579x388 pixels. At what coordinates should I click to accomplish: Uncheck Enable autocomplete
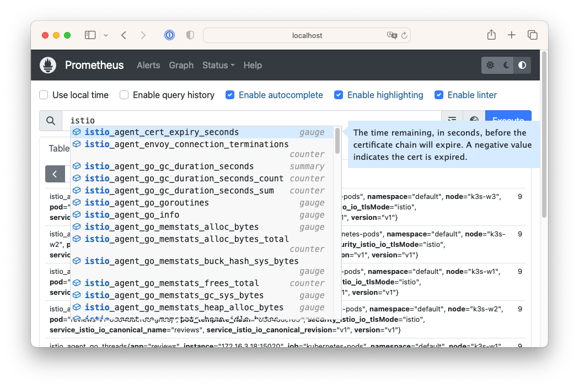pos(230,95)
